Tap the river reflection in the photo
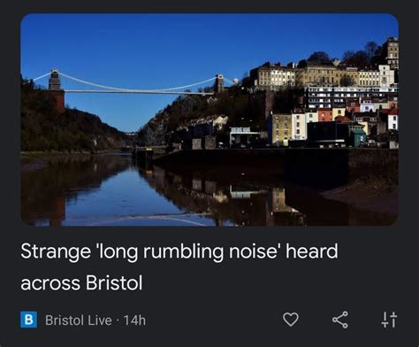419x347 pixels. pyautogui.click(x=148, y=195)
